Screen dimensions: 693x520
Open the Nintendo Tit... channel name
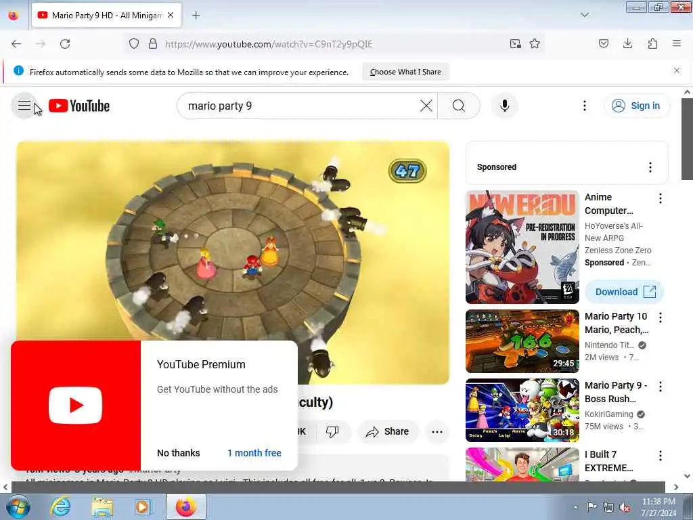coord(609,345)
